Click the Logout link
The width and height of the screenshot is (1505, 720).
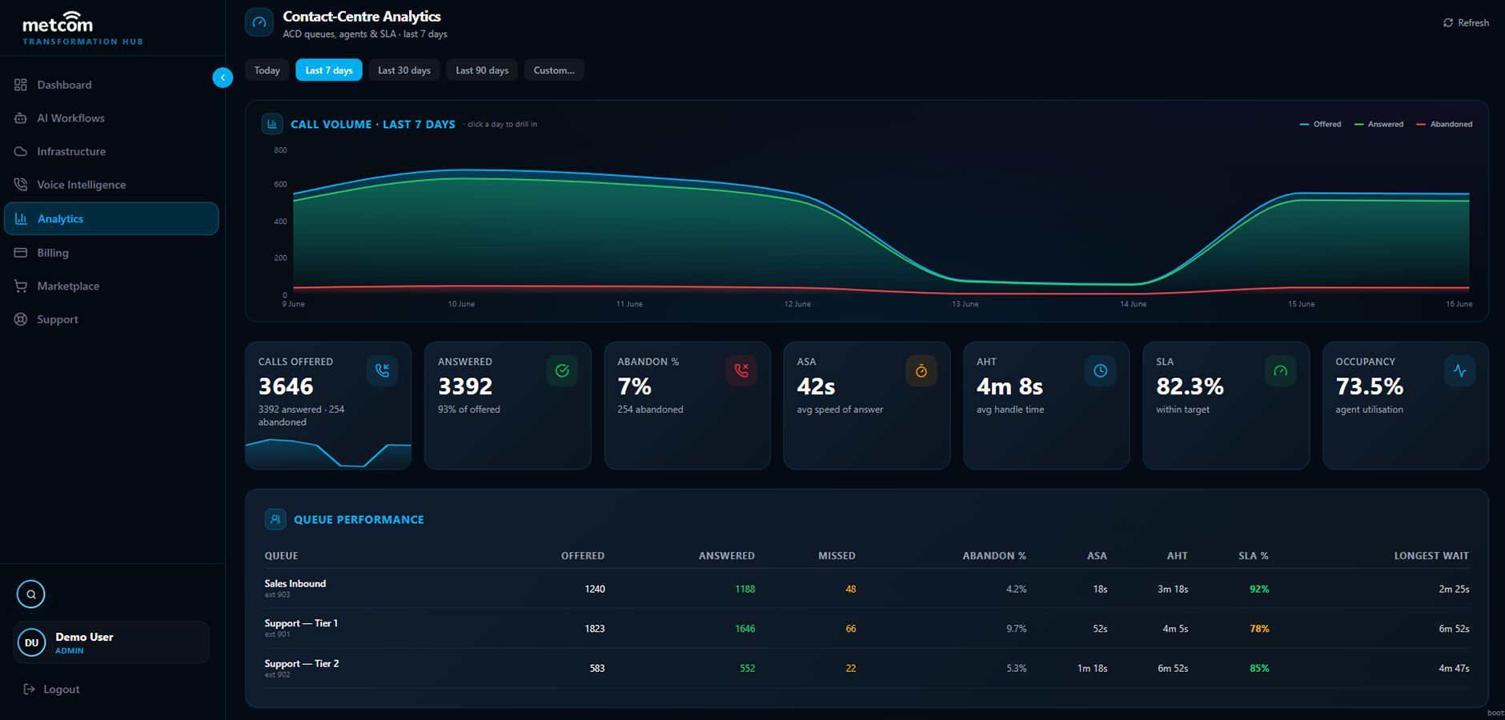point(52,690)
